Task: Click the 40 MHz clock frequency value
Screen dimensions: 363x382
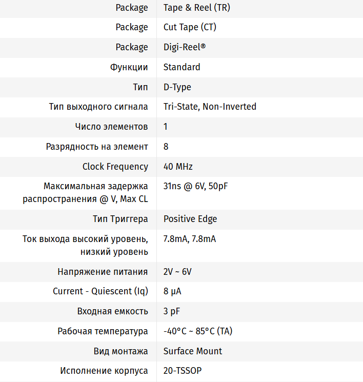Action: (178, 167)
